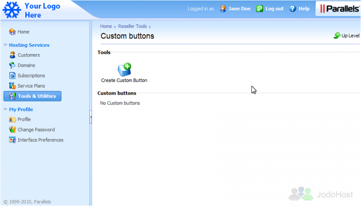The image size is (361, 206).
Task: Click the bold "Custom buttons" section heading
Action: click(117, 93)
